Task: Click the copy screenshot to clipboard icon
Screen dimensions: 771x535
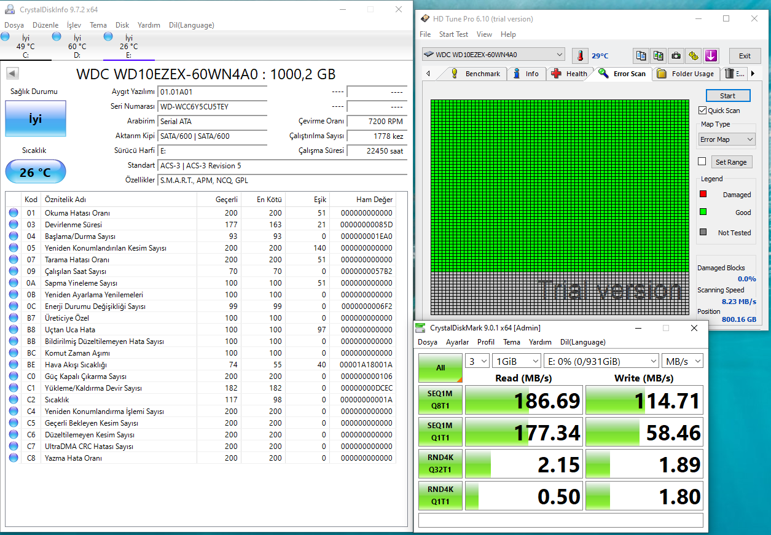Action: (658, 55)
